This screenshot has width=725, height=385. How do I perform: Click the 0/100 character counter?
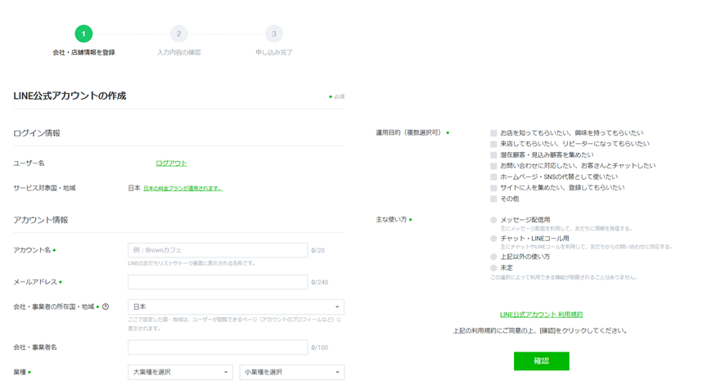tap(320, 347)
